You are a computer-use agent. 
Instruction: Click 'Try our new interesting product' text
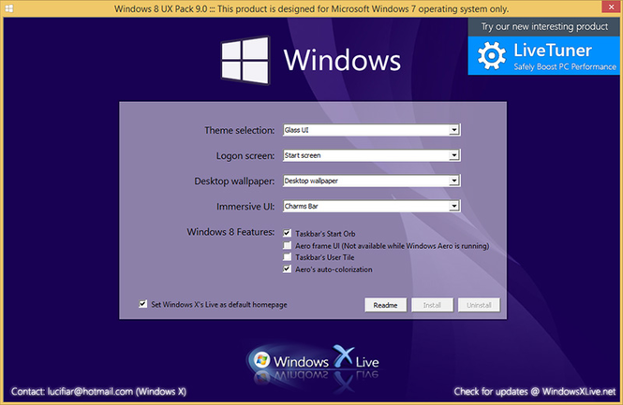pos(544,26)
